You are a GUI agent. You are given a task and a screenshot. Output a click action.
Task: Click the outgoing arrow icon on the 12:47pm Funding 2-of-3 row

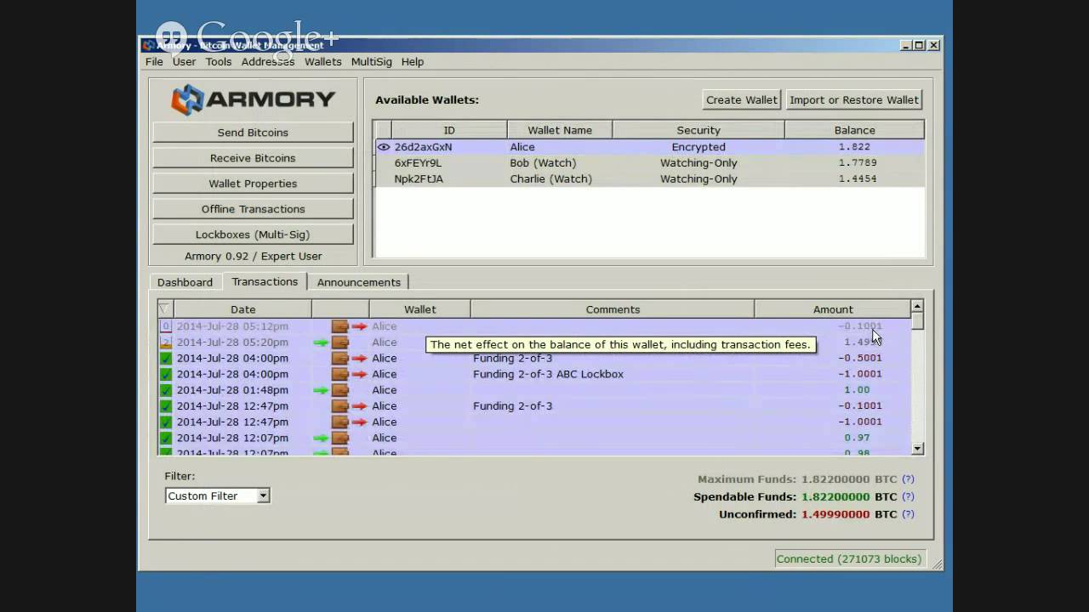tap(349, 406)
